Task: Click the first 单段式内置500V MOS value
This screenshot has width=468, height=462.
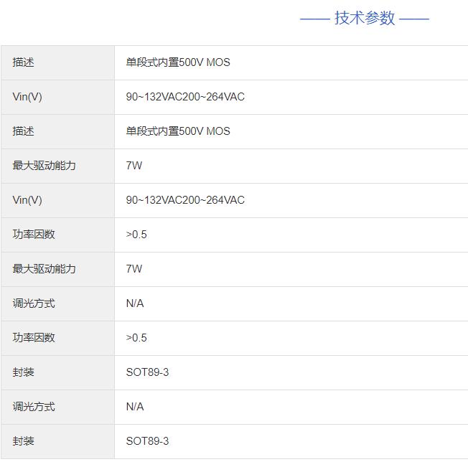Action: pyautogui.click(x=178, y=62)
